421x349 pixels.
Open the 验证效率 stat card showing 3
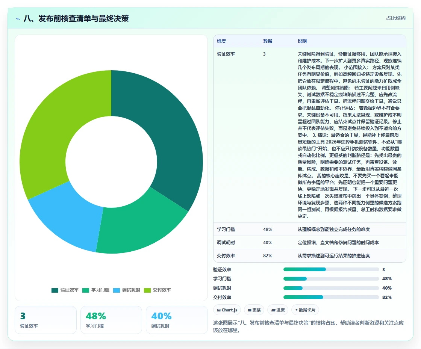pos(45,320)
